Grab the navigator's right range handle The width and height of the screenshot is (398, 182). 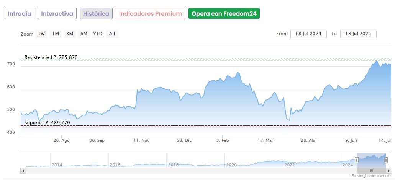coord(386,160)
